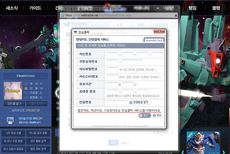The width and height of the screenshot is (230, 154).
Task: Click the 유닛 통합 검색 button
Action: click(38, 141)
